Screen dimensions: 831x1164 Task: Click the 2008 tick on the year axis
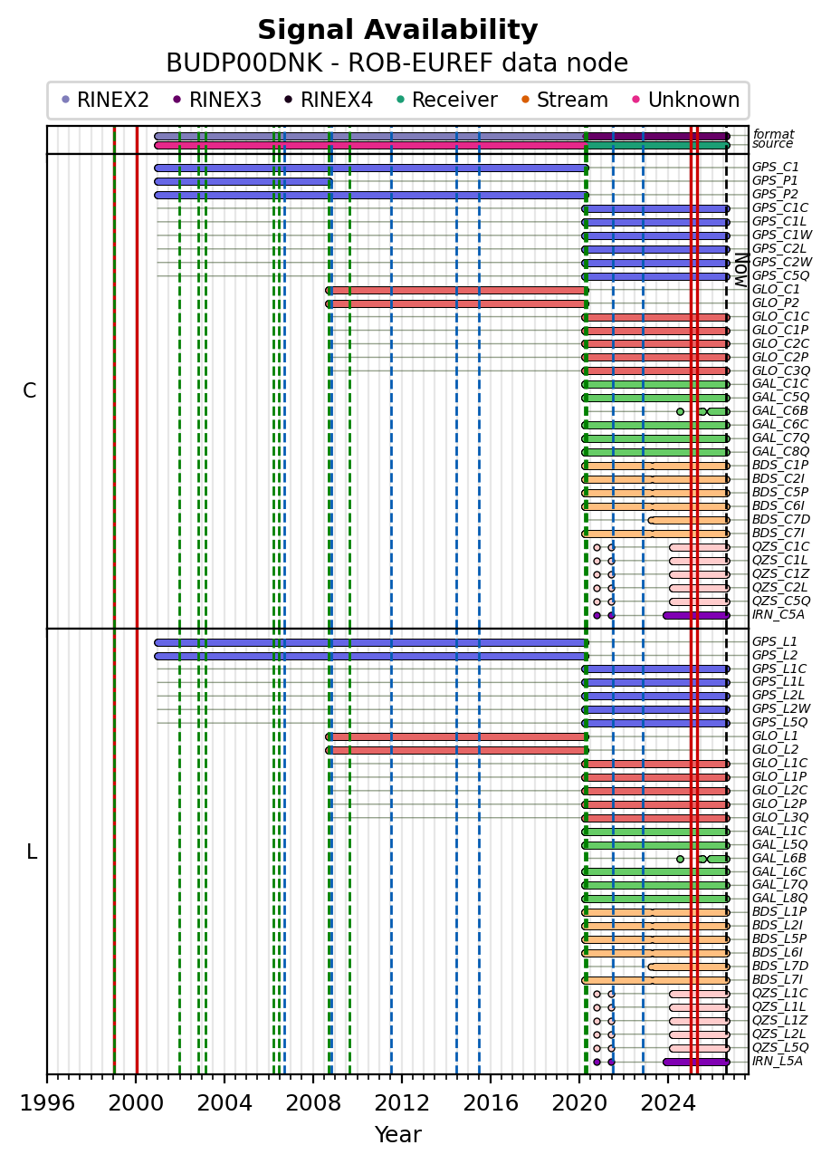click(x=313, y=1103)
